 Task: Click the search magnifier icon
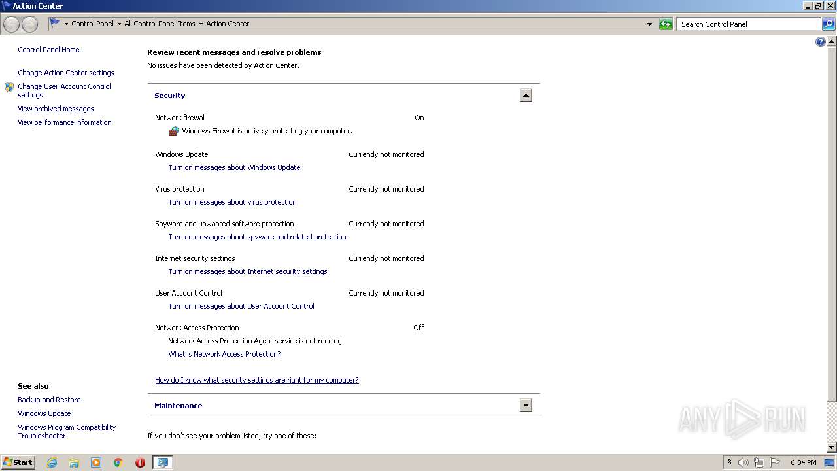[828, 24]
